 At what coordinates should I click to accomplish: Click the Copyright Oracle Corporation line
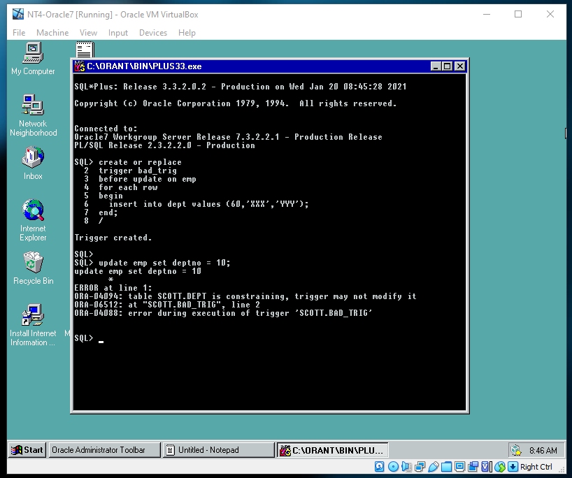tap(235, 103)
